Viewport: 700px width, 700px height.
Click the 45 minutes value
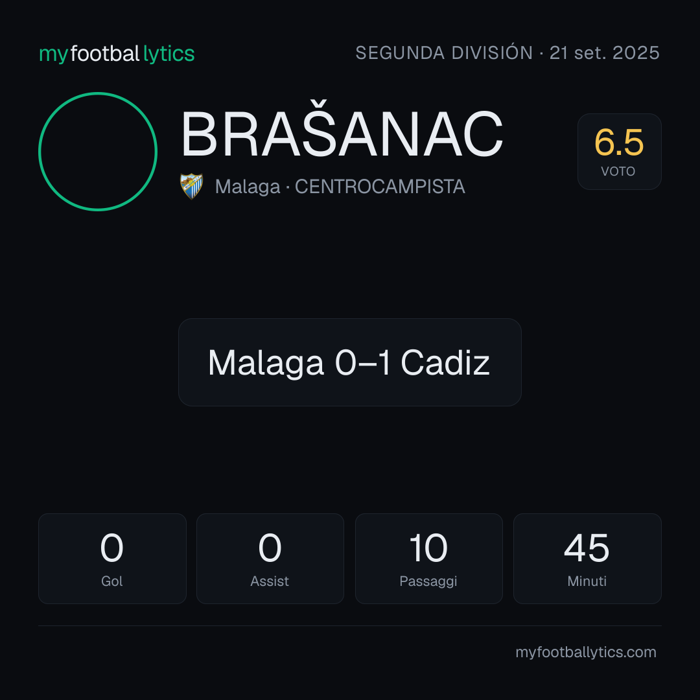(x=587, y=548)
